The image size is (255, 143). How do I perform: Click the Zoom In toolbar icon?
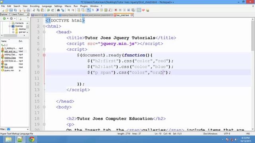[x=69, y=10]
